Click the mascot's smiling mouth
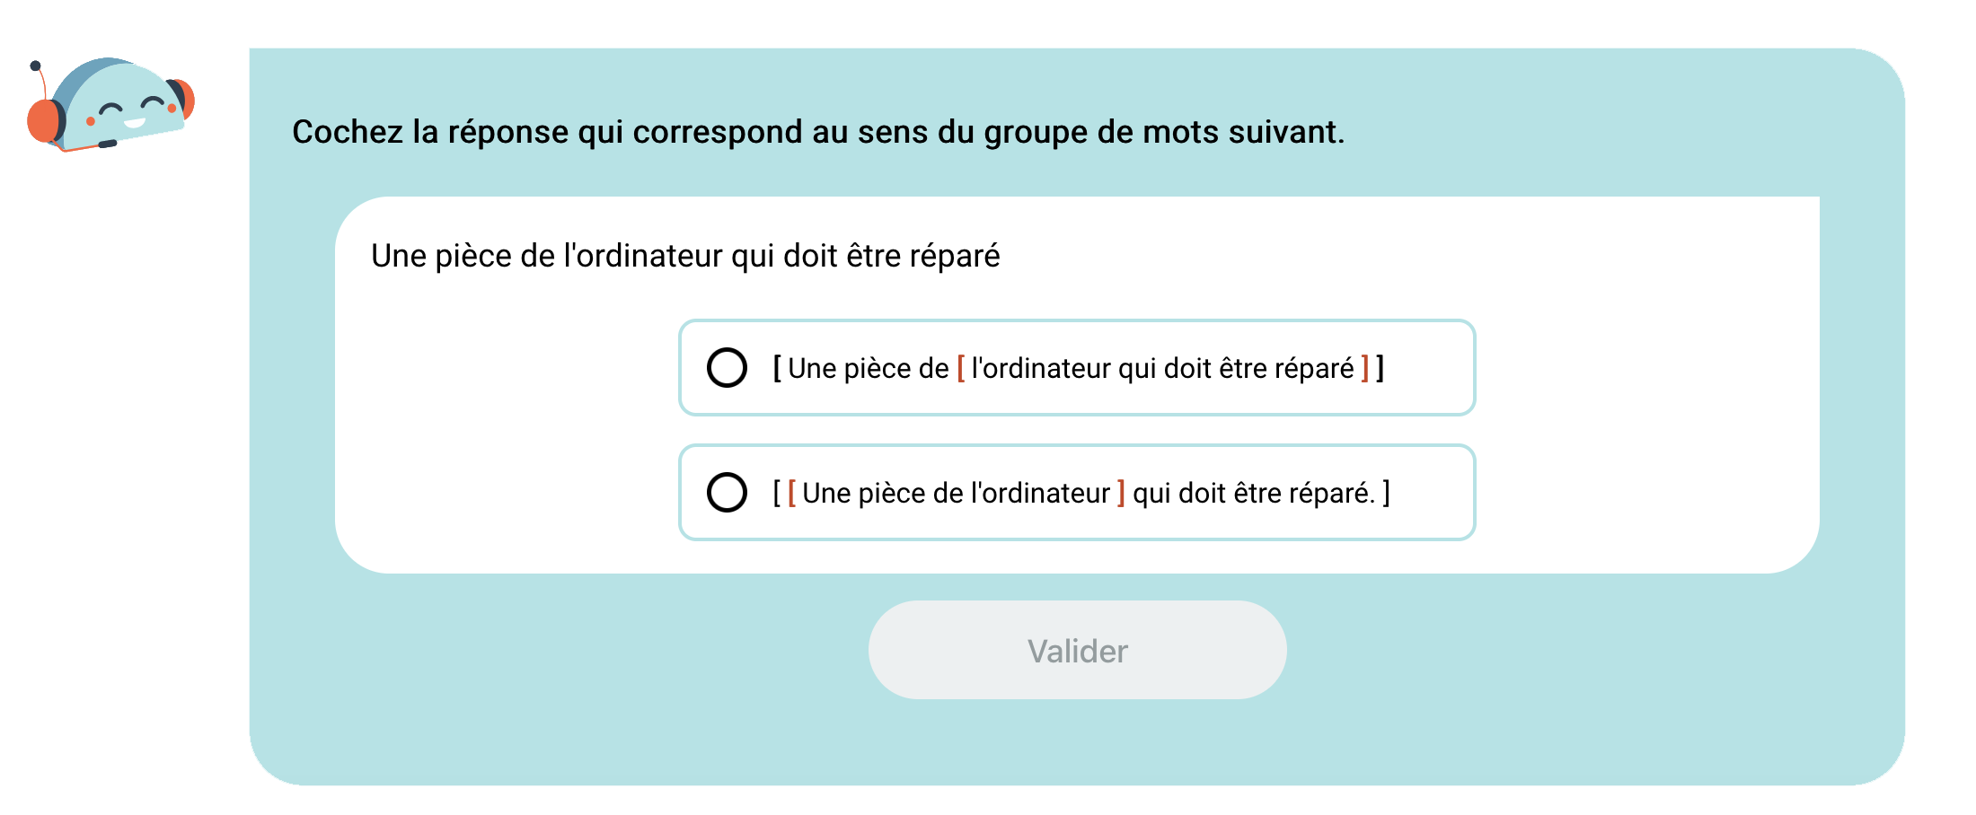1976x815 pixels. coord(134,123)
